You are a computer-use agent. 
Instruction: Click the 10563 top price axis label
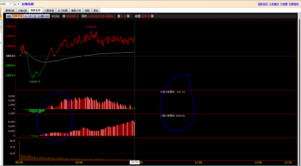coord(10,26)
